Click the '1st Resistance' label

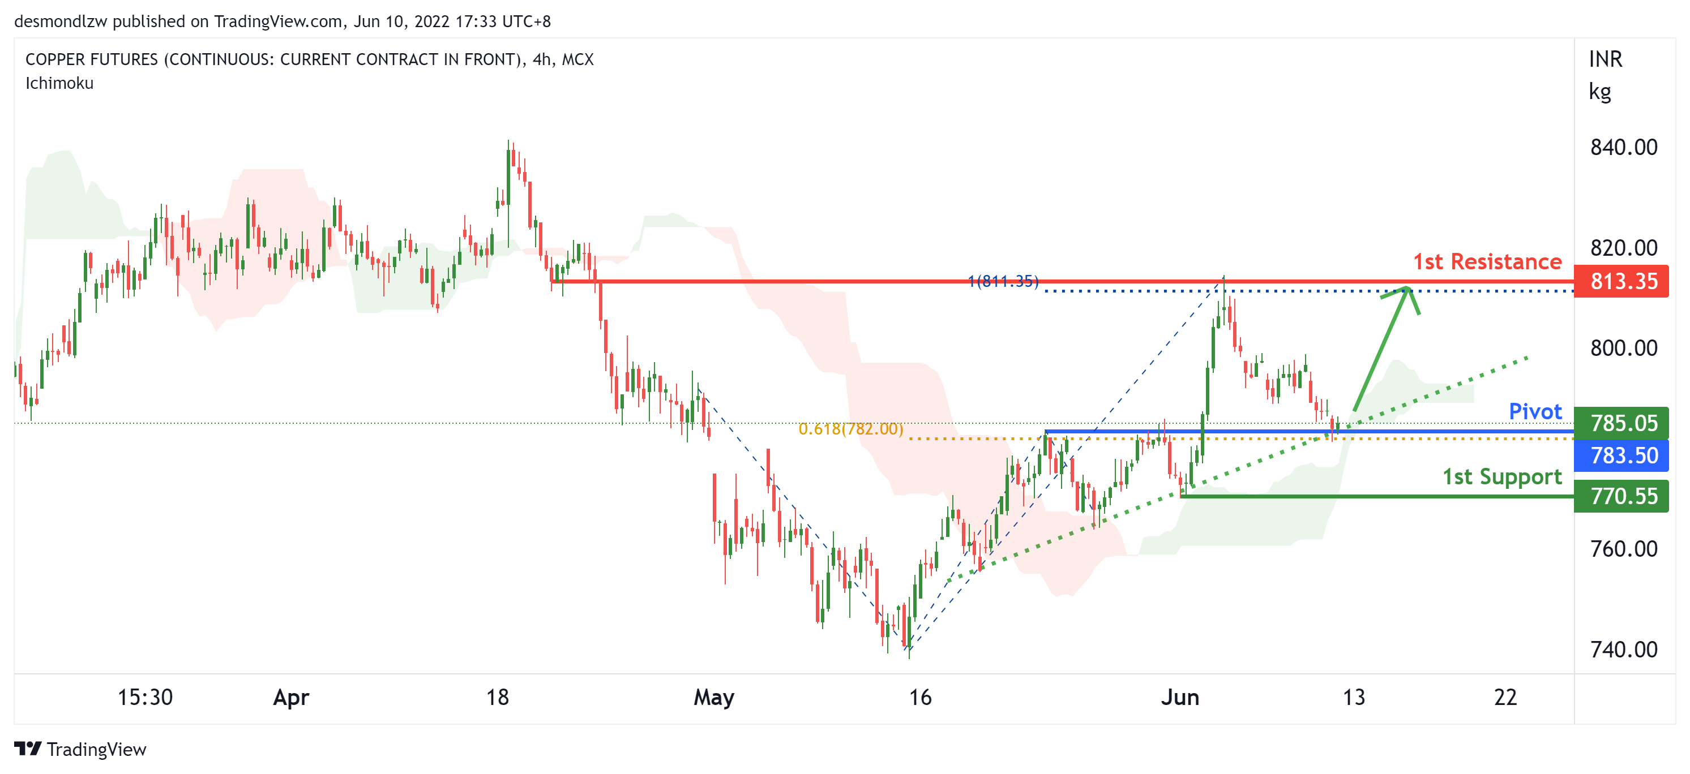click(x=1487, y=261)
